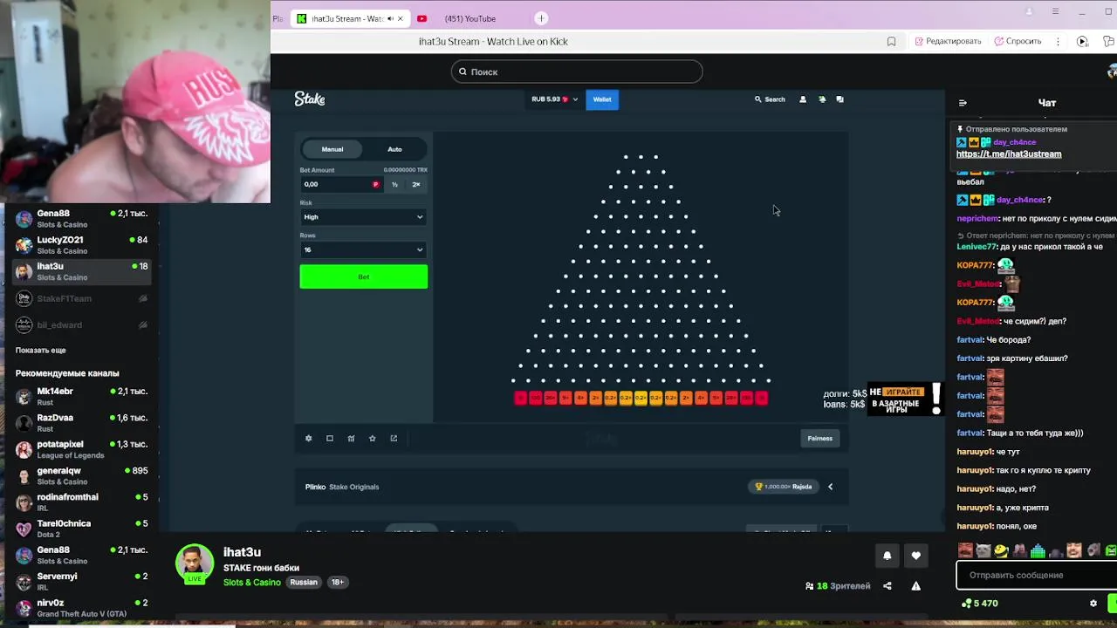Screen dimensions: 1117x628
Task: Select the ihat3u Stream browser tab
Action: pyautogui.click(x=350, y=18)
